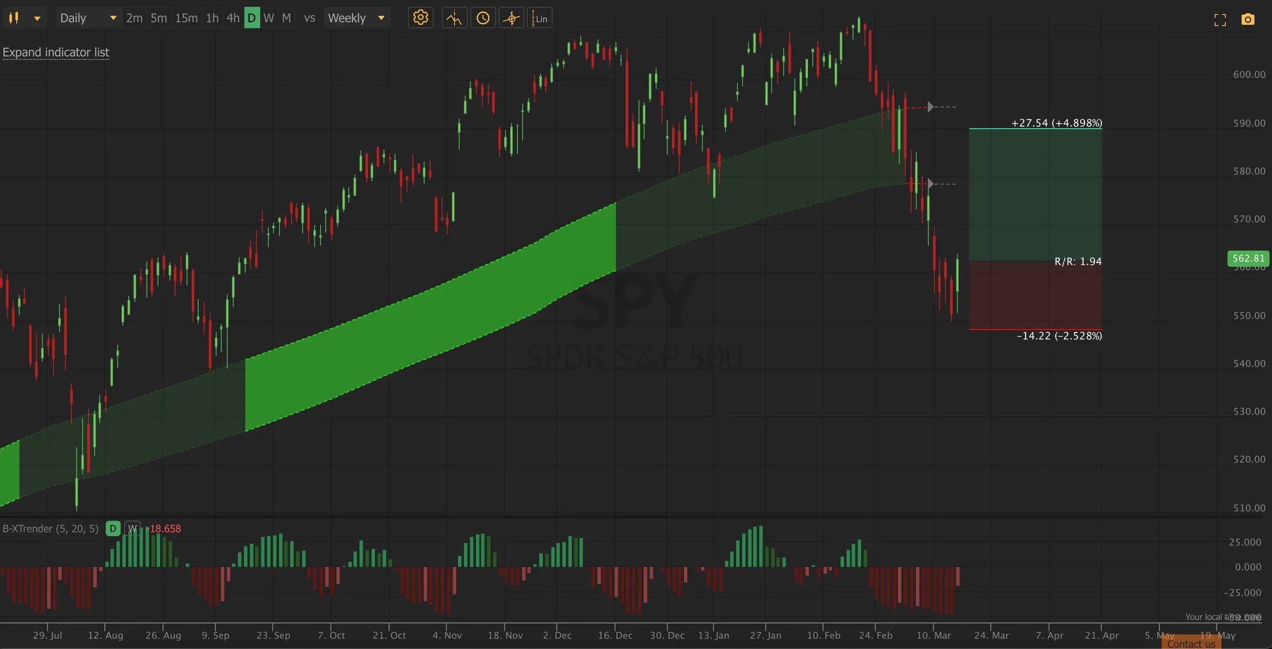1272x649 pixels.
Task: Switch to the W weekly timeframe
Action: coord(268,18)
